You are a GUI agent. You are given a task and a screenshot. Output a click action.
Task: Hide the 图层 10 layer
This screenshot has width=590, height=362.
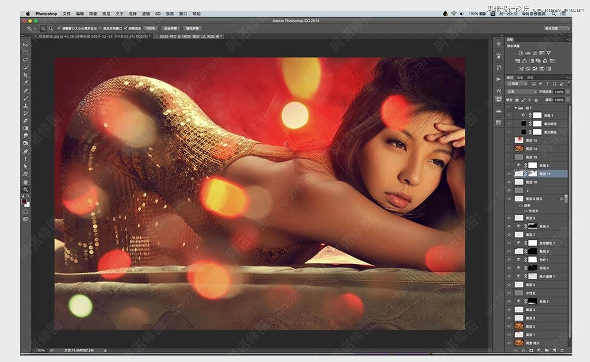[510, 182]
